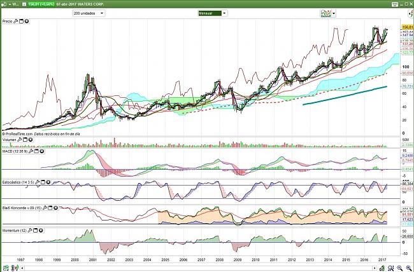Click the detach window icon in title bar
Viewport: 414px width, 272px height.
(395, 4)
